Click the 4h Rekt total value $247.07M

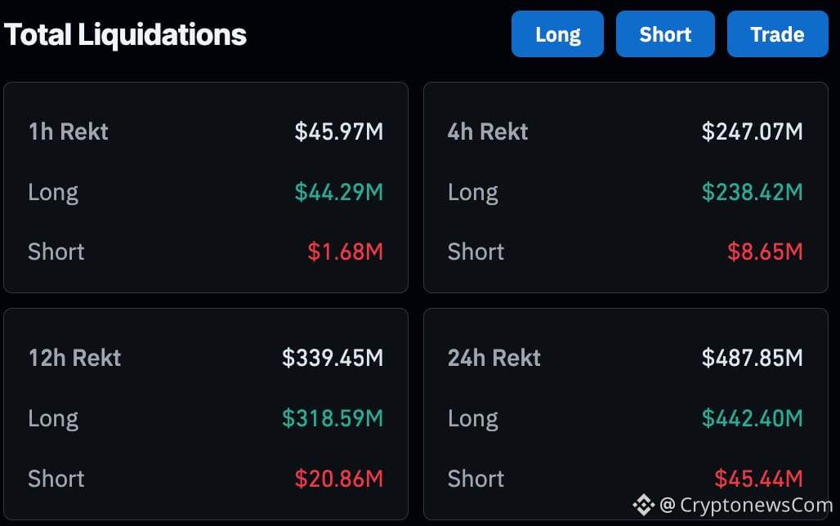752,131
